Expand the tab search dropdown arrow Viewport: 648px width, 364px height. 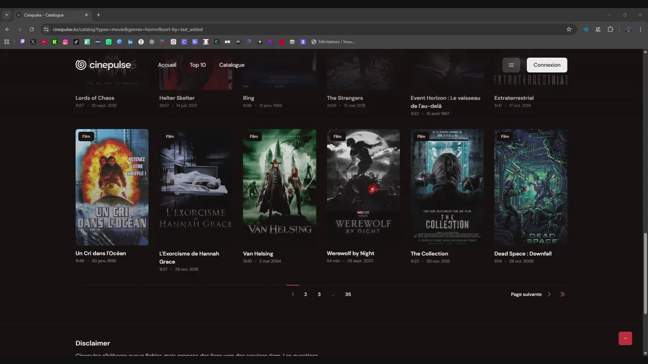pyautogui.click(x=7, y=15)
